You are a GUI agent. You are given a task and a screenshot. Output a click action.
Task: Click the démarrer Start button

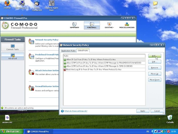pos(12,132)
